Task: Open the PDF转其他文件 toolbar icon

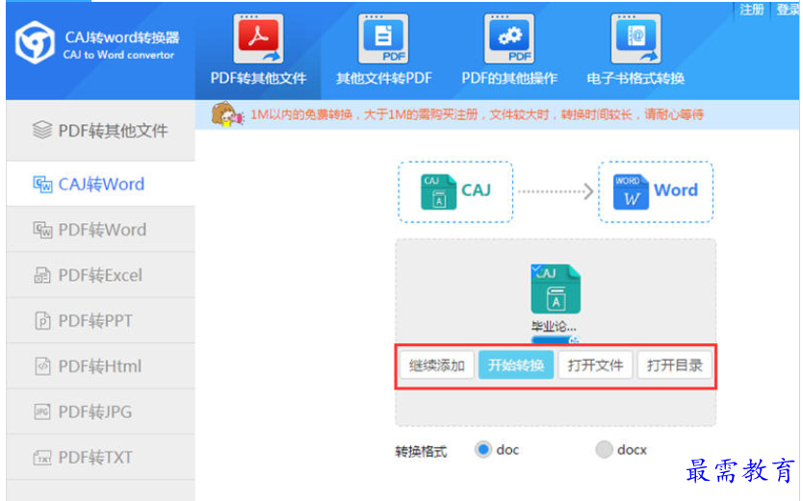Action: tap(258, 38)
